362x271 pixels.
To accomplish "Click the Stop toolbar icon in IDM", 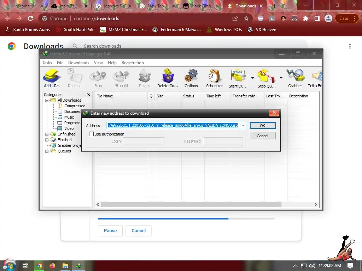I will point(98,78).
